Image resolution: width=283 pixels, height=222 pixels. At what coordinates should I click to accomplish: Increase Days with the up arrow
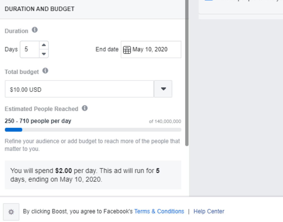tap(44, 45)
